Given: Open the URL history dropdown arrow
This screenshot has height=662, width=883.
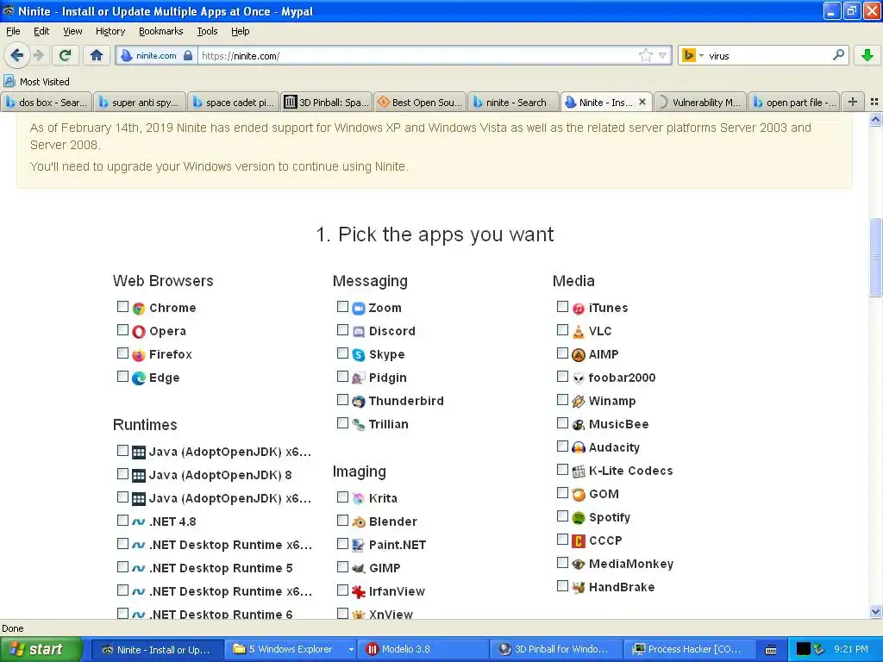Looking at the screenshot, I should point(663,55).
